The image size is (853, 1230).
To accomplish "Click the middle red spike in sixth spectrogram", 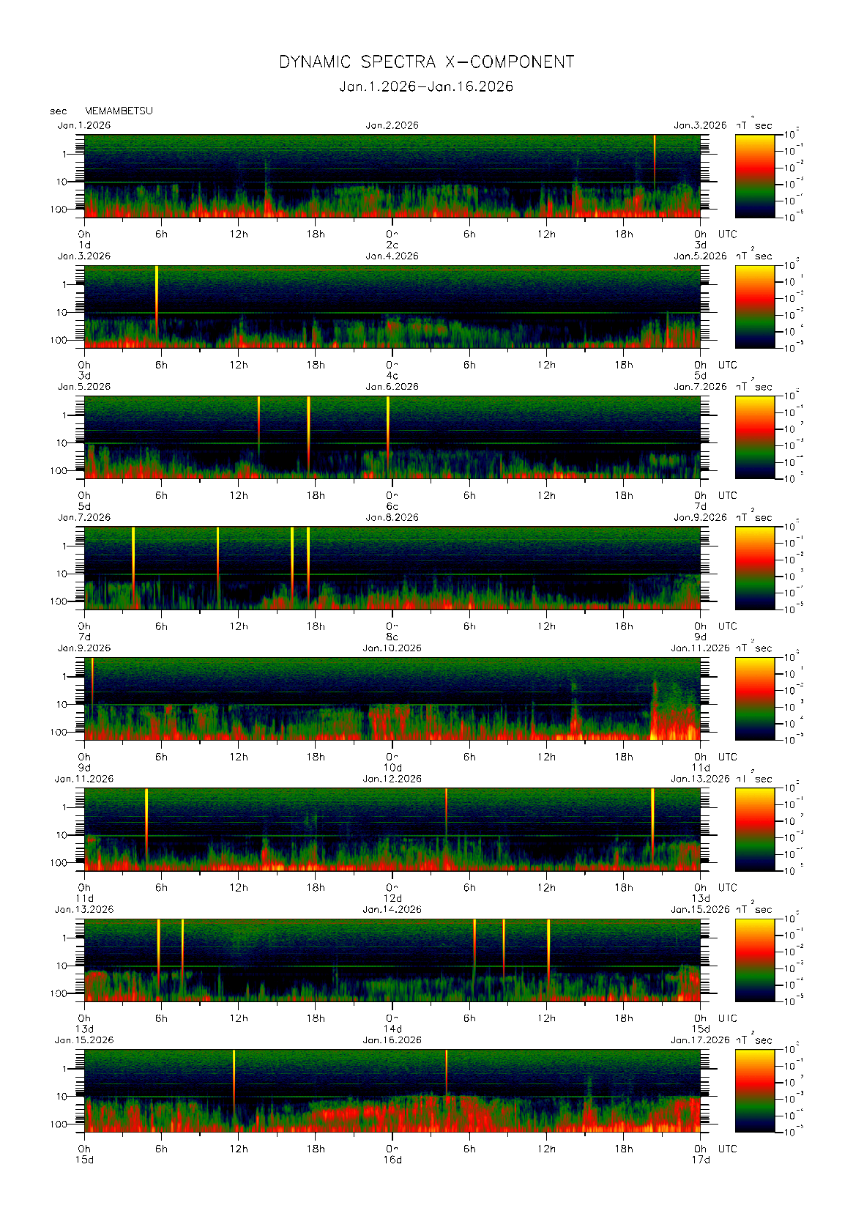I will (446, 813).
